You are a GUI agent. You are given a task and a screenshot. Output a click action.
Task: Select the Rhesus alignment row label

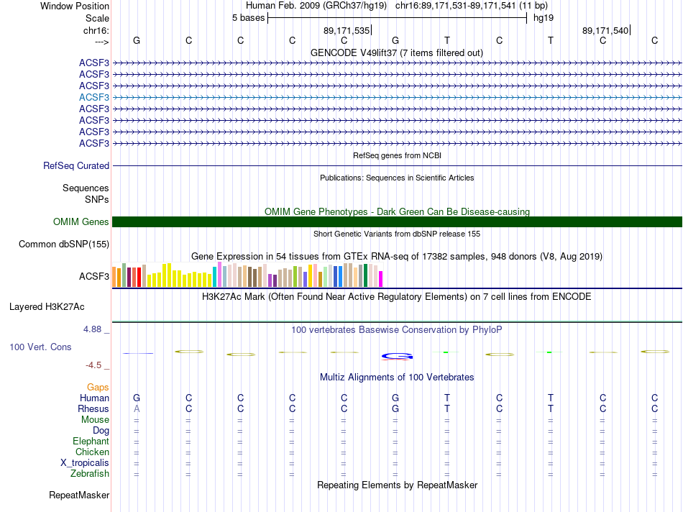(93, 408)
